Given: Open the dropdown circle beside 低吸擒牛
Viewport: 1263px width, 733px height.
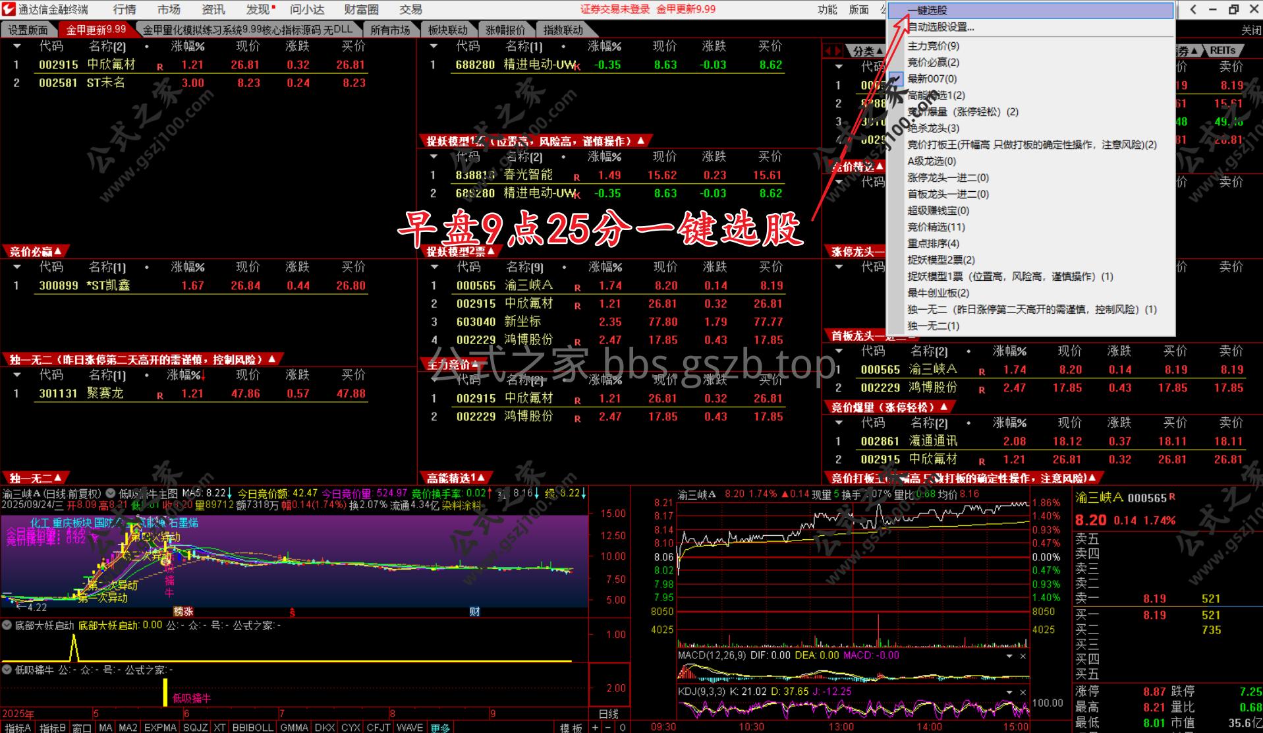Looking at the screenshot, I should point(7,670).
